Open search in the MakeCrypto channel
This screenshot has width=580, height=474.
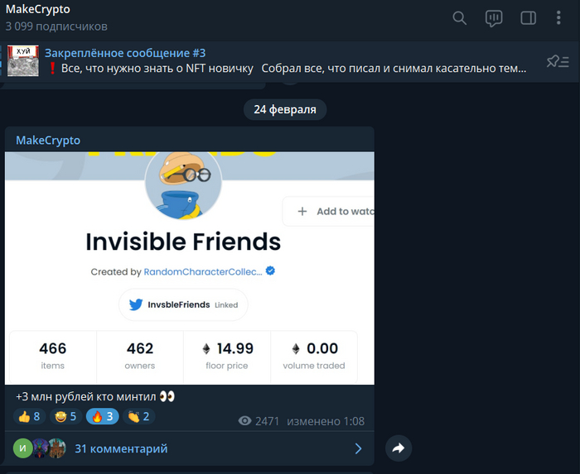(x=460, y=18)
